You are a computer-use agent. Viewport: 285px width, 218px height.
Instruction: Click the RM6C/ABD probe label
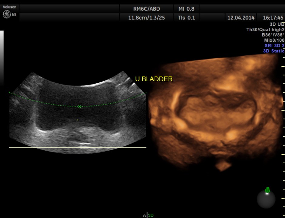tap(146, 9)
